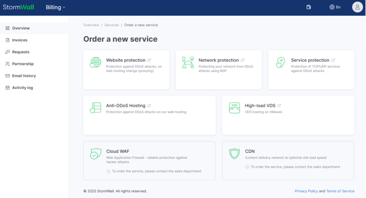Click the Anti-DDoS Hosting server icon
This screenshot has width=366, height=198.
tap(95, 108)
